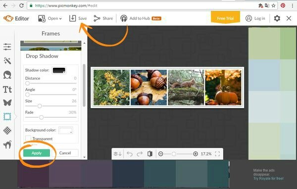Open the Effects magic wand tool
The image size is (297, 189).
(7, 61)
